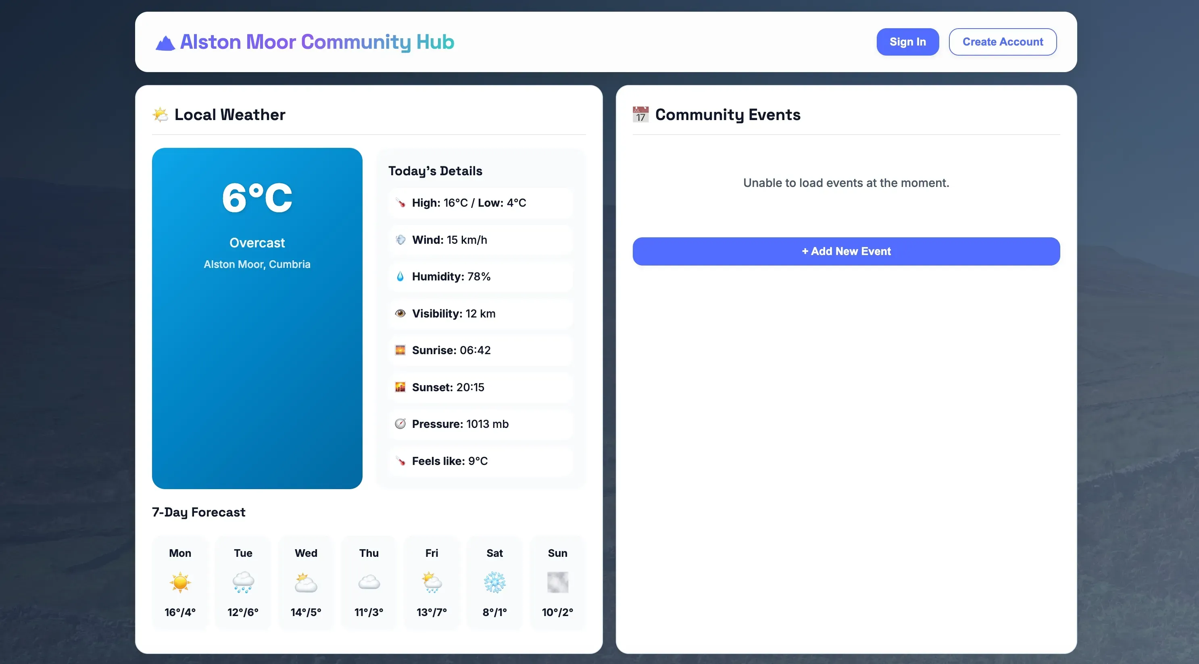Click the Sunrise: 06:42 row

click(x=480, y=350)
